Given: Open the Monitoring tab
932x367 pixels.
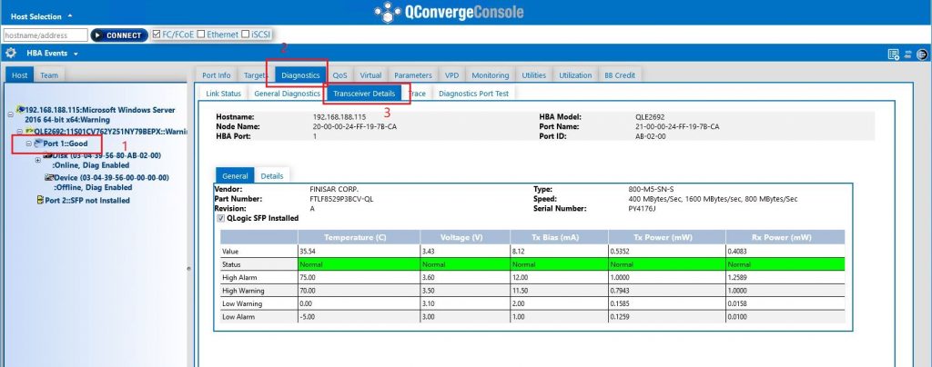Looking at the screenshot, I should point(491,75).
